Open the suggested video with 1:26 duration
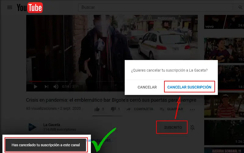The height and width of the screenshot is (153, 244). click(x=224, y=132)
